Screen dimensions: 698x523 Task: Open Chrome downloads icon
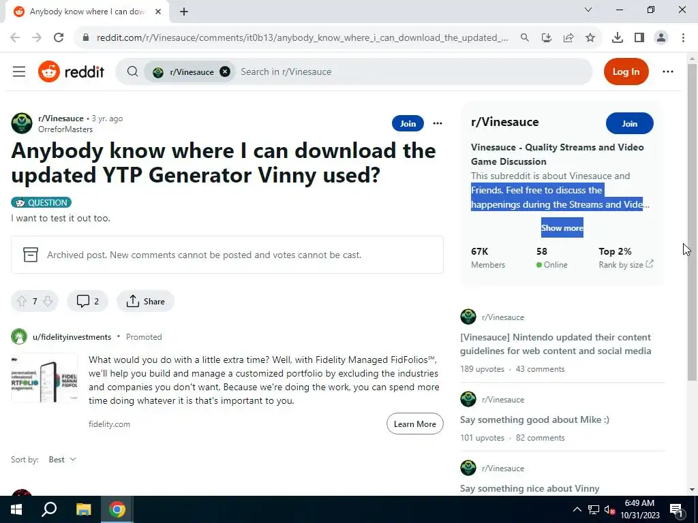pos(618,38)
